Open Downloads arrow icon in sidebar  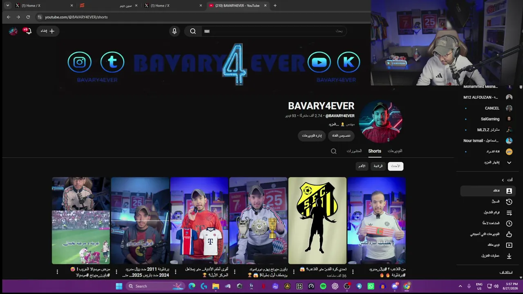(x=509, y=256)
